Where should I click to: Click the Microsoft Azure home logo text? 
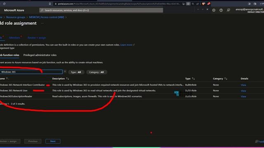[x=14, y=10]
